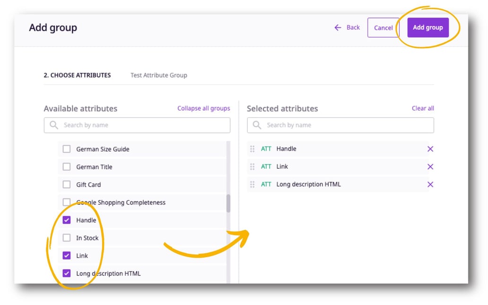Collapse all attribute groups
The height and width of the screenshot is (305, 488).
pos(203,108)
